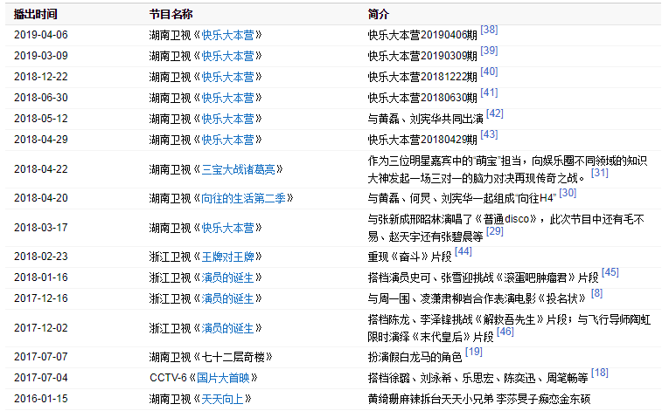Open reference [31] citation
The width and height of the screenshot is (662, 411).
coord(600,174)
